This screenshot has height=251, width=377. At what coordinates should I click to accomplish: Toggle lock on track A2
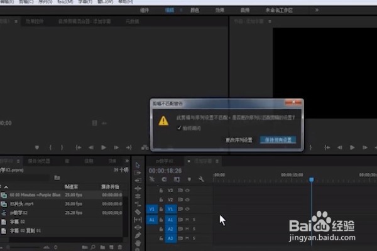point(161,229)
